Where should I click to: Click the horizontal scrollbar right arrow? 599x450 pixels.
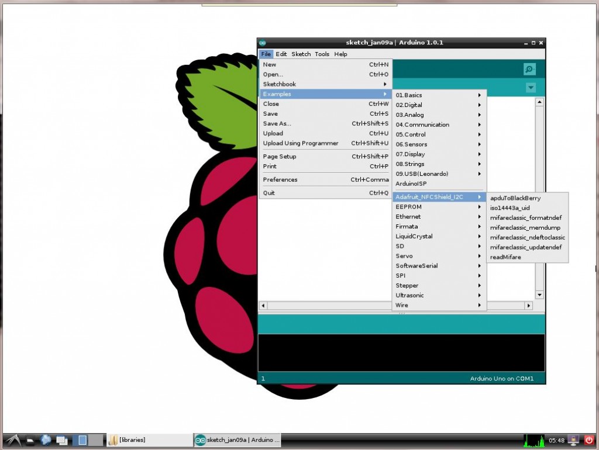coord(529,305)
